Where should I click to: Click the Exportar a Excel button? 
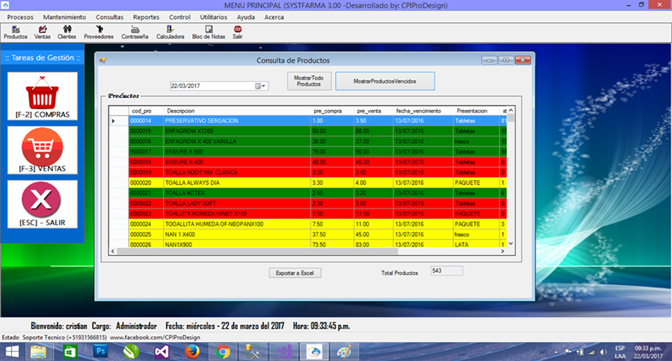pyautogui.click(x=295, y=273)
